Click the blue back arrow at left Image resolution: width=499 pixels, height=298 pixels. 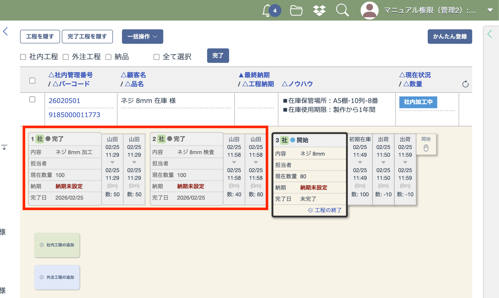click(x=6, y=32)
